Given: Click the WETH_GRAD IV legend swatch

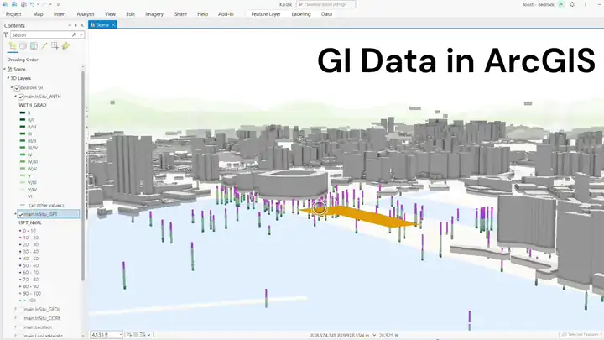Looking at the screenshot, I should pyautogui.click(x=23, y=154).
